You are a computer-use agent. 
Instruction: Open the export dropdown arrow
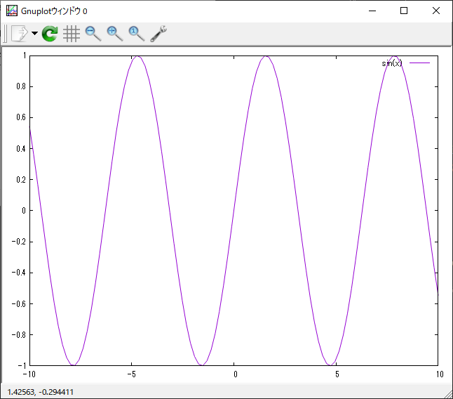click(34, 34)
